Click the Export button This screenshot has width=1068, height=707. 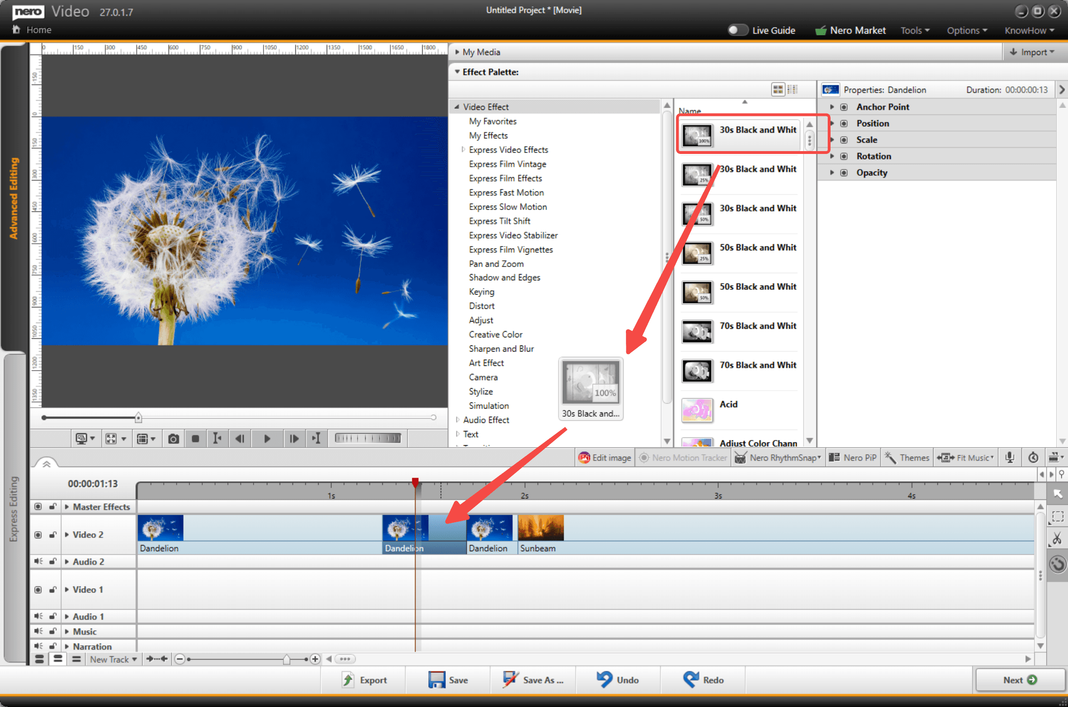click(364, 680)
